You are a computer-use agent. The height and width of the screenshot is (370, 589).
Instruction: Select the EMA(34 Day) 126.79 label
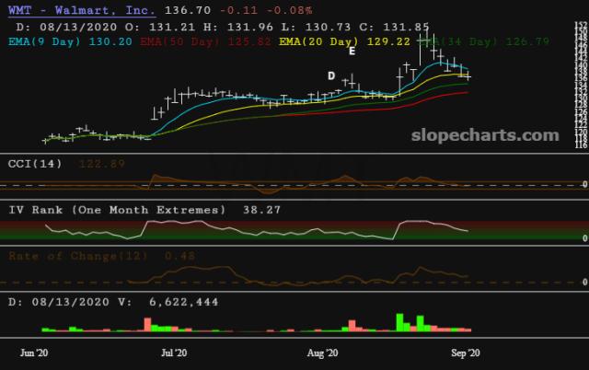tap(484, 41)
